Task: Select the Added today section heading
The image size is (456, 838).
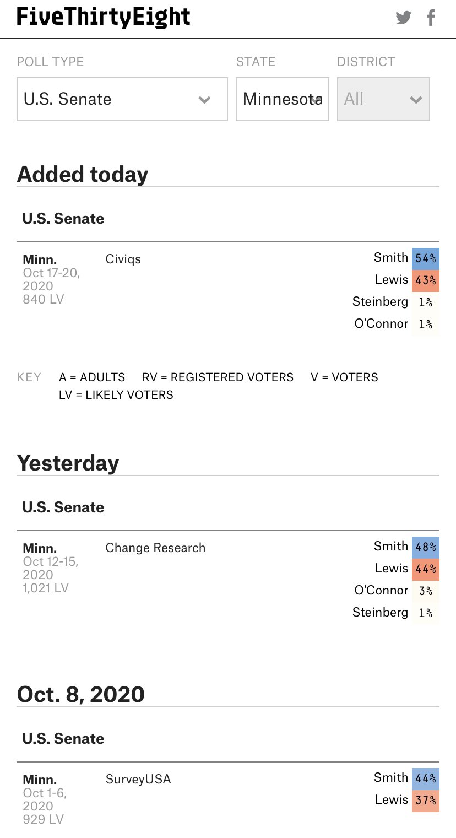Action: [83, 174]
